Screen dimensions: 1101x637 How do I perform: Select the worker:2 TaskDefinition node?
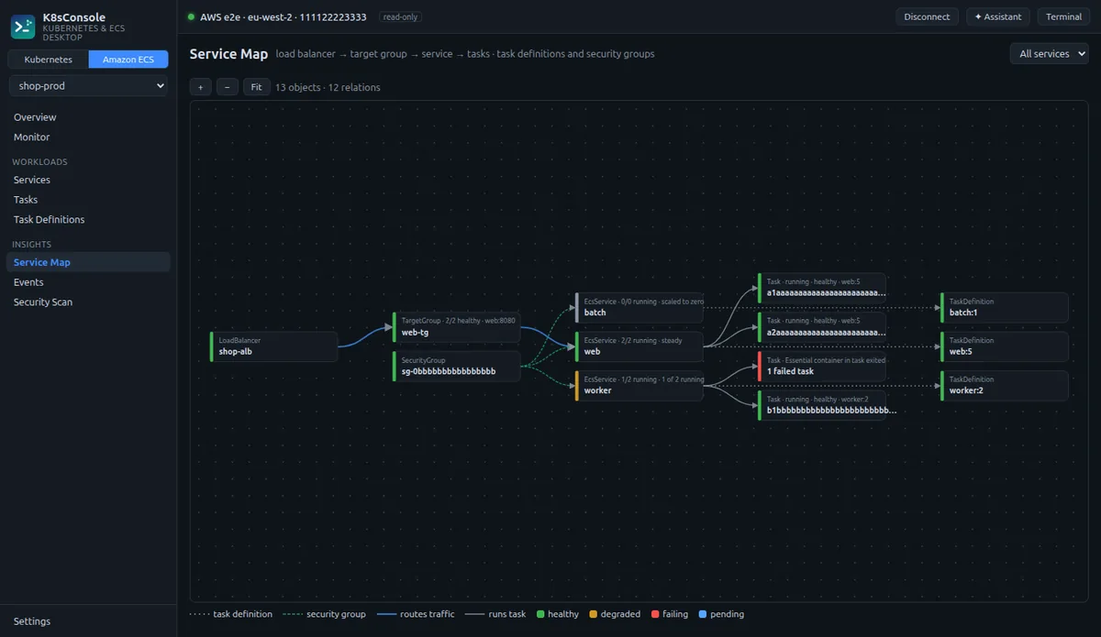(1005, 385)
